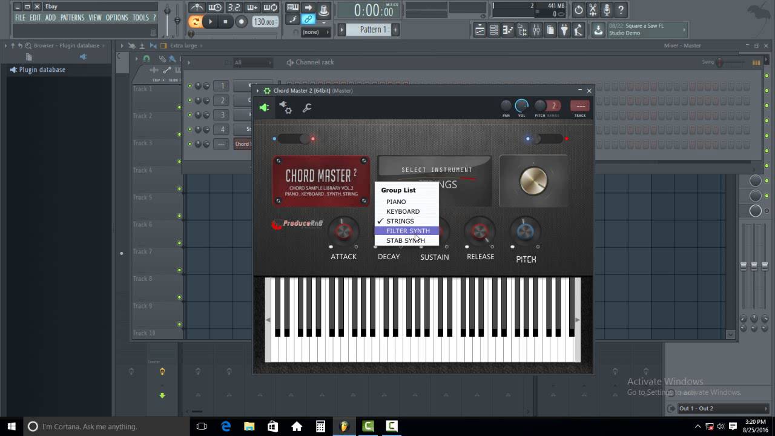Adjust the VOL knob in plugin wrapper
This screenshot has height=436, width=775.
521,106
